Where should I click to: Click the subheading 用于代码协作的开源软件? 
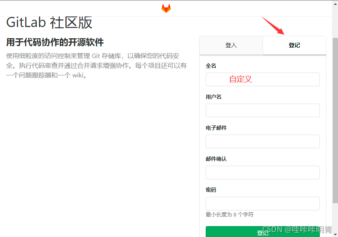[x=55, y=42]
